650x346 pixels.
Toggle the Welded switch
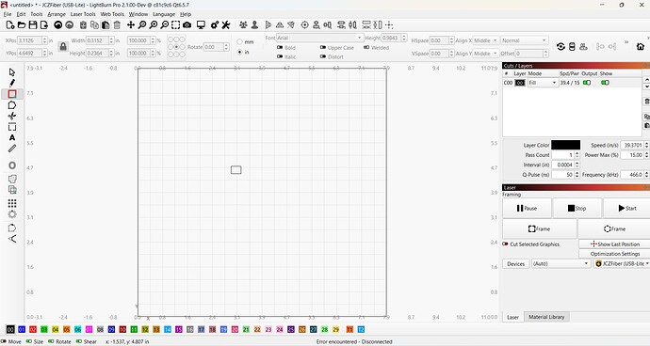366,48
